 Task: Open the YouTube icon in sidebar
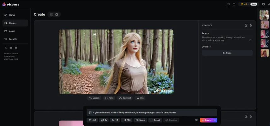click(x=11, y=48)
